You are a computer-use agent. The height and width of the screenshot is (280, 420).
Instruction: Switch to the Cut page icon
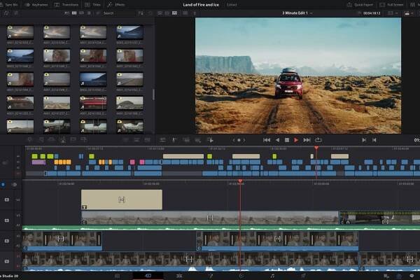pos(148,276)
